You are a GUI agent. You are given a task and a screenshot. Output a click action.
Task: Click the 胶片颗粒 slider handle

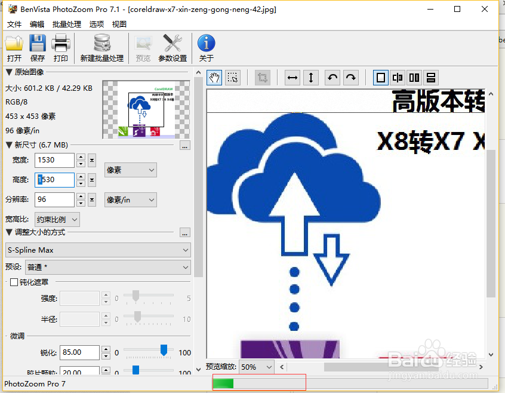pos(136,370)
